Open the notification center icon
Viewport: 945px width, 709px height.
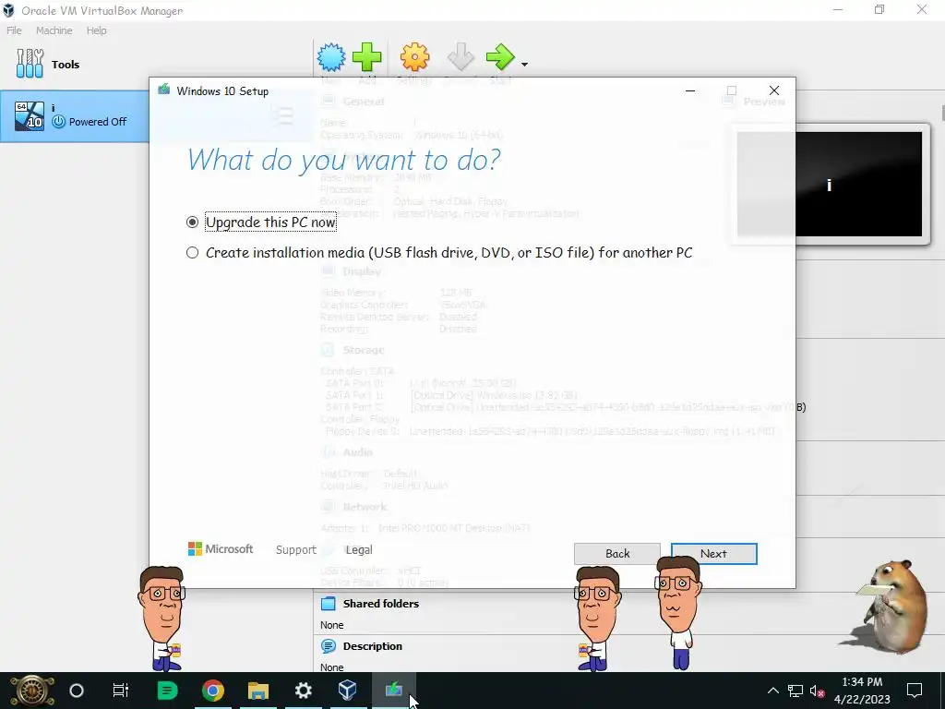point(915,691)
